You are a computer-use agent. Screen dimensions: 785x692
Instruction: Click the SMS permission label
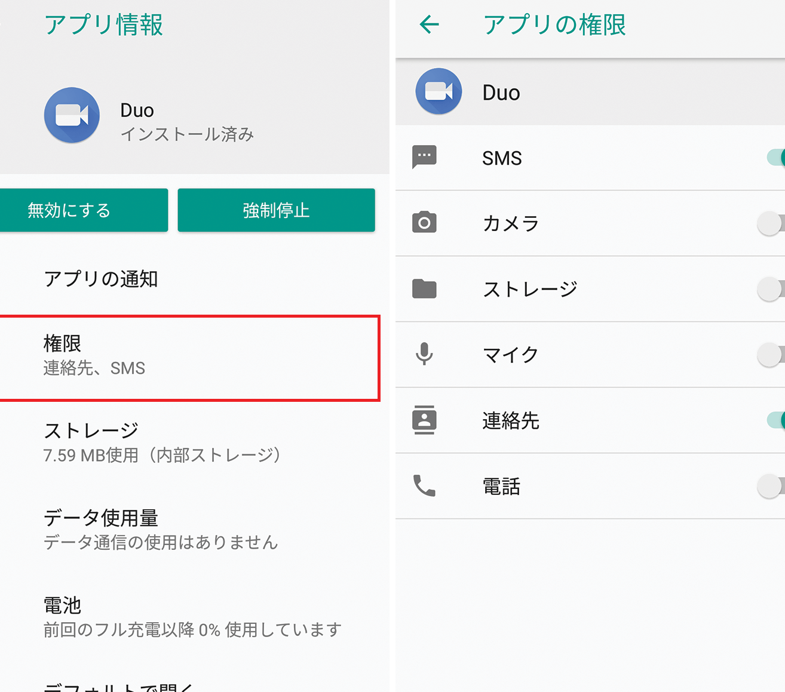click(x=502, y=158)
